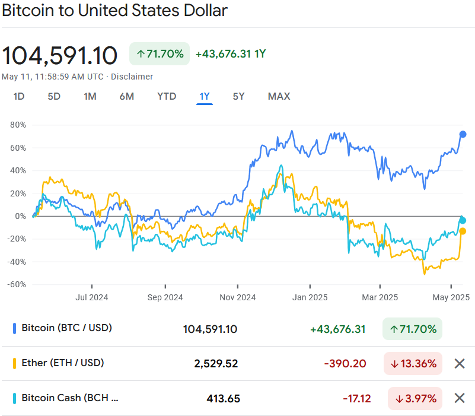Viewport: 475px width, 416px height.
Task: Click the cyan Bitcoin Cash color bar
Action: [x=14, y=398]
